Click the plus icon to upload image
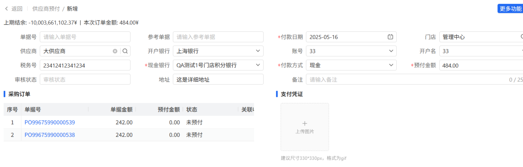Viewport: 523px width, 167px height. [x=304, y=123]
